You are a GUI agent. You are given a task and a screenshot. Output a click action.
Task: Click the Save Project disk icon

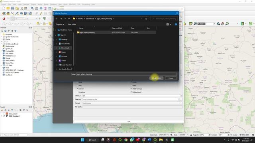click(x=12, y=8)
